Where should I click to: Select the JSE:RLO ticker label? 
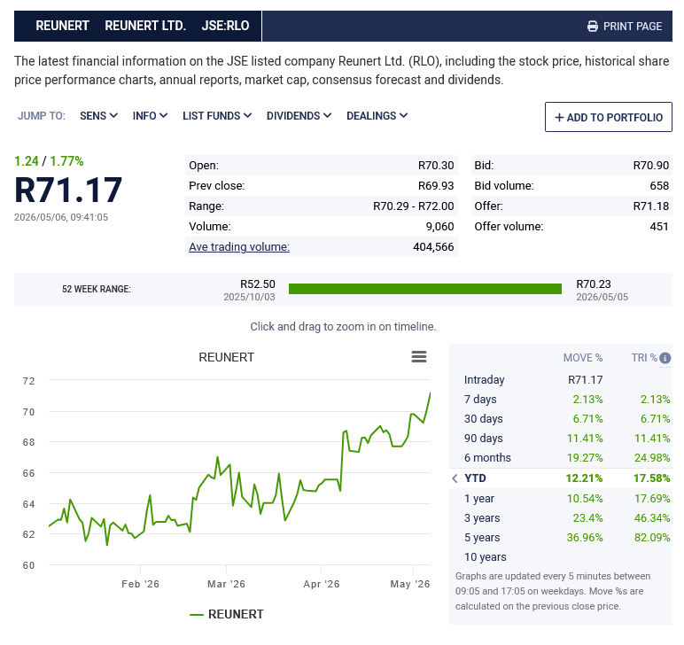[x=225, y=26]
